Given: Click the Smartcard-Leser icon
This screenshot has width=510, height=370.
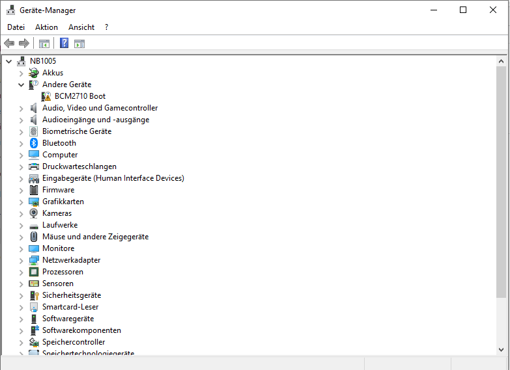Looking at the screenshot, I should coord(33,307).
